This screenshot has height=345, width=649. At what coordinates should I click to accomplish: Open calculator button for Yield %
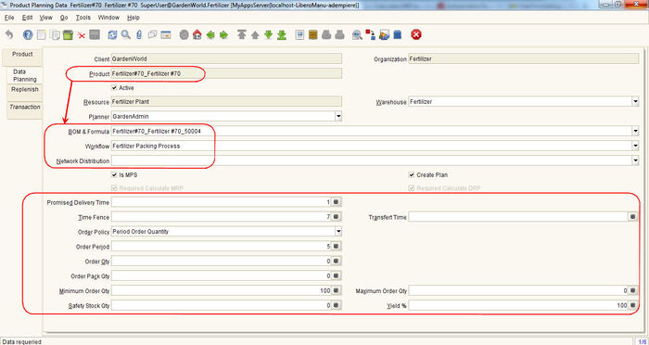tap(633, 306)
